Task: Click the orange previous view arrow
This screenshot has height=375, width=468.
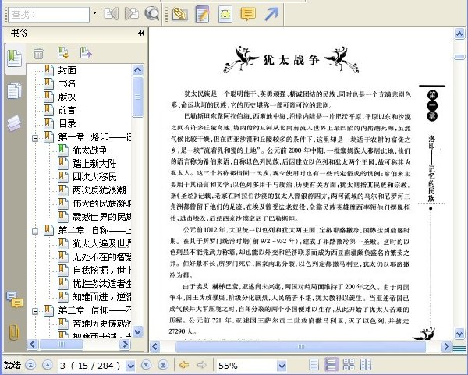Action: click(184, 365)
